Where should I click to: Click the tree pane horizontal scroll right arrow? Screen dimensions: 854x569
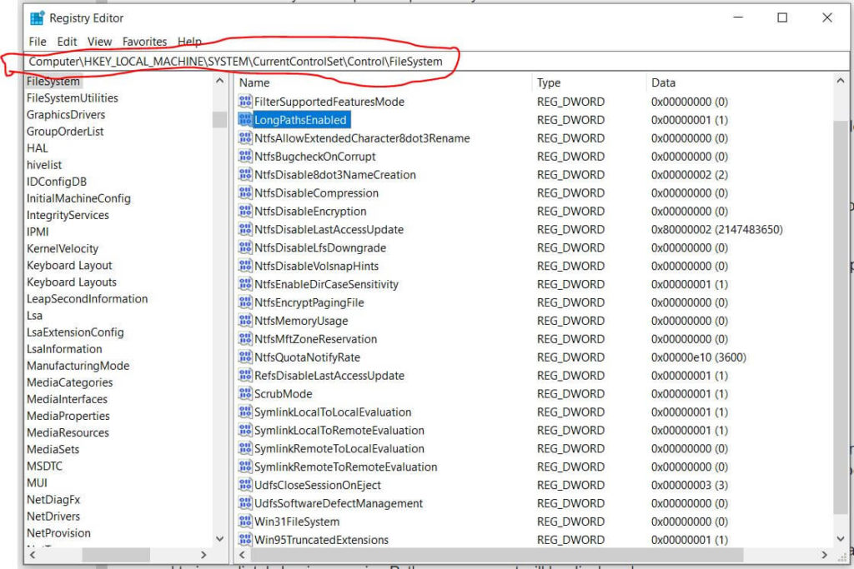coord(203,555)
